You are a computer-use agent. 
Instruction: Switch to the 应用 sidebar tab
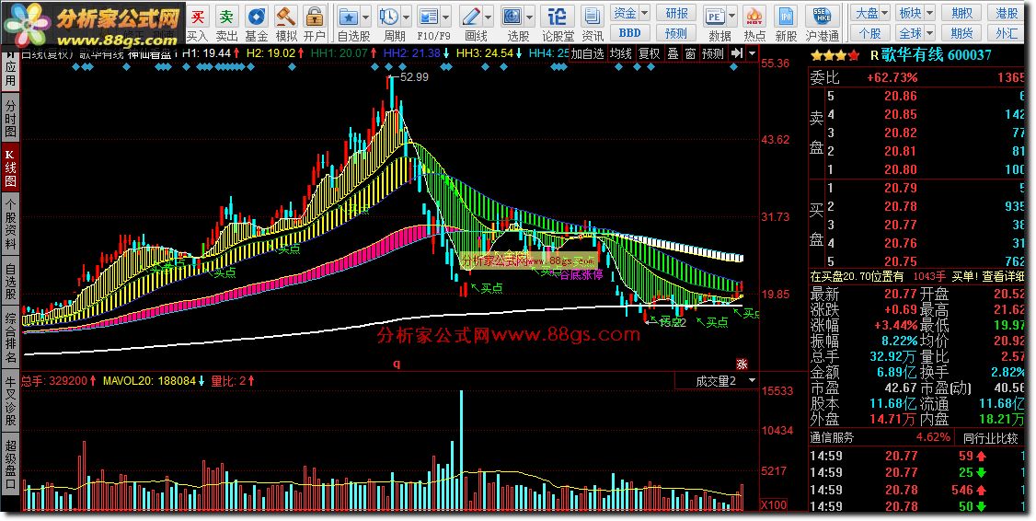pyautogui.click(x=10, y=70)
